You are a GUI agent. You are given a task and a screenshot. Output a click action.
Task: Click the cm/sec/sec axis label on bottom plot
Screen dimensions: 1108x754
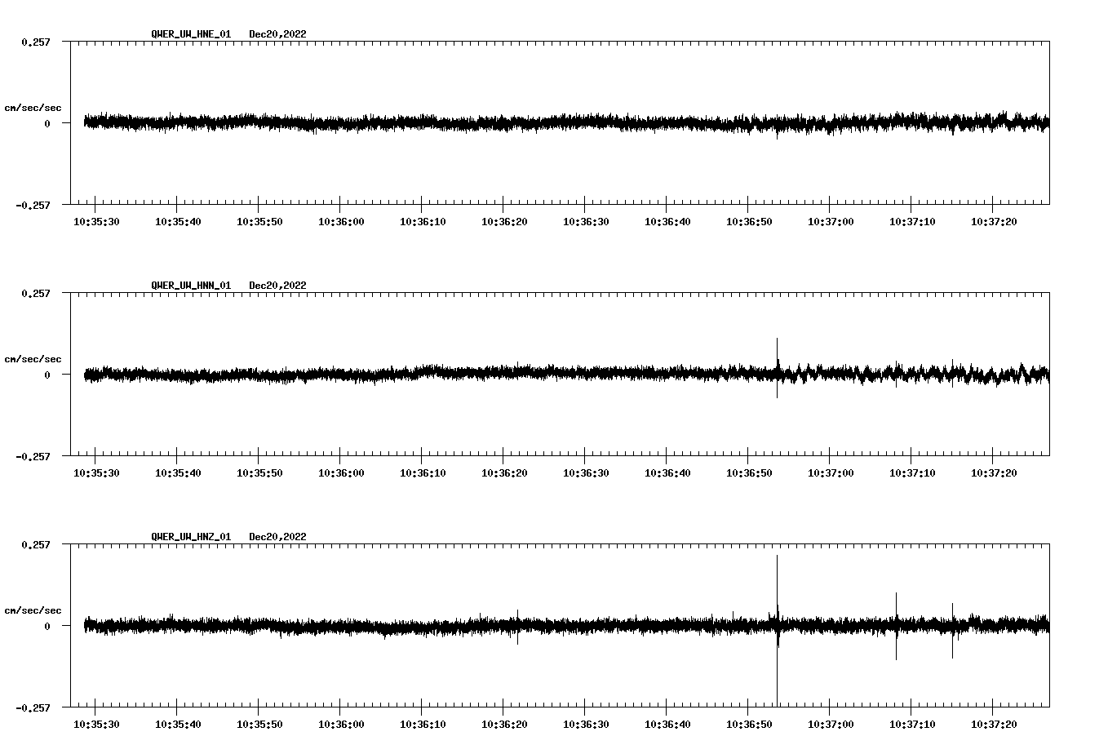click(33, 609)
